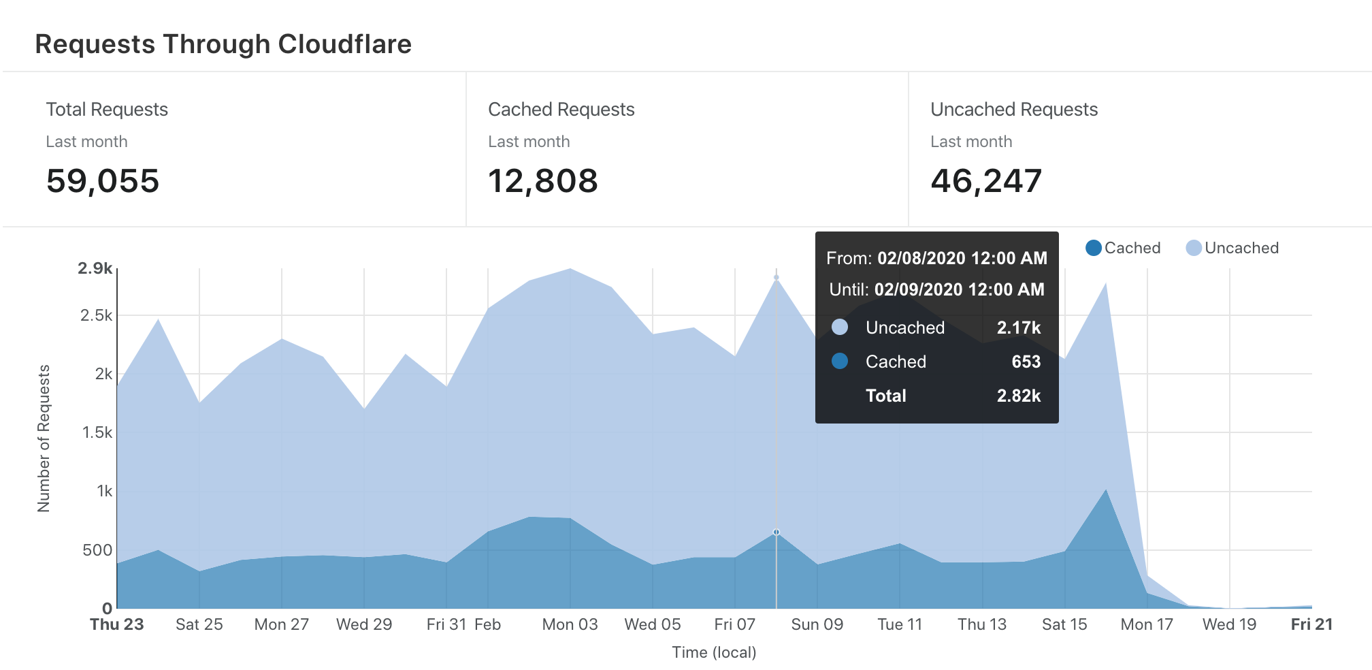The width and height of the screenshot is (1372, 670).
Task: Click the 1k y-axis label
Action: point(105,491)
